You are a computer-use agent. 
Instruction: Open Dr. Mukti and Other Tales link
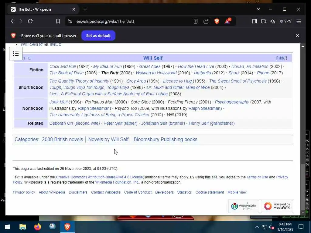point(178,88)
